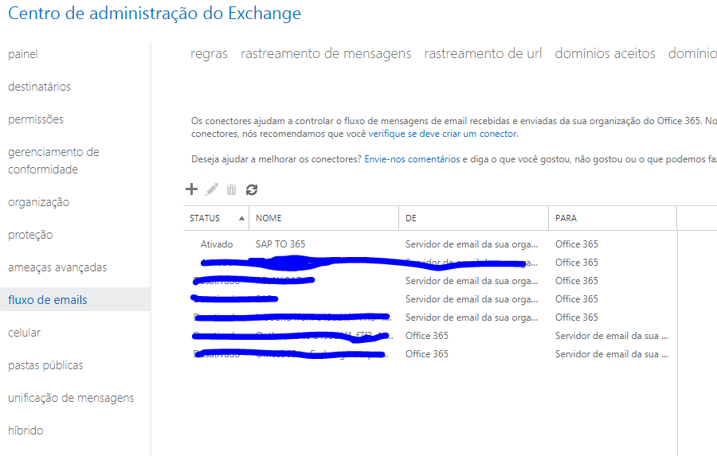This screenshot has width=717, height=456.
Task: Open the painel section in sidebar
Action: [x=23, y=54]
